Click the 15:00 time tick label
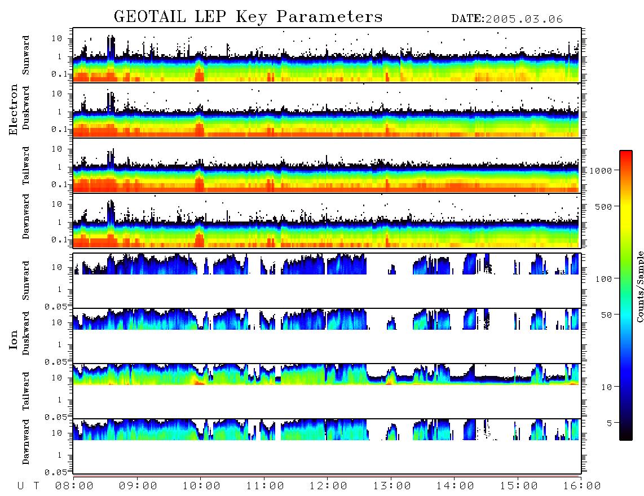The height and width of the screenshot is (496, 644). 519,486
